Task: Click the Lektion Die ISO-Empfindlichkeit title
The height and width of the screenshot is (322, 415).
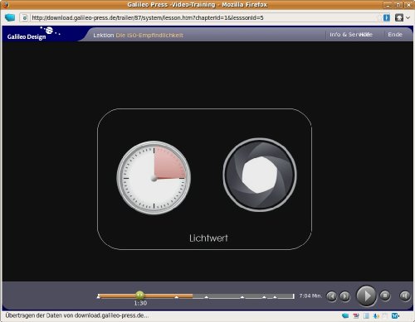Action: point(138,36)
